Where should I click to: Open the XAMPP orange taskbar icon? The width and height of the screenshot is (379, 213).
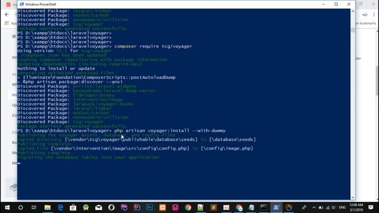coord(162,208)
